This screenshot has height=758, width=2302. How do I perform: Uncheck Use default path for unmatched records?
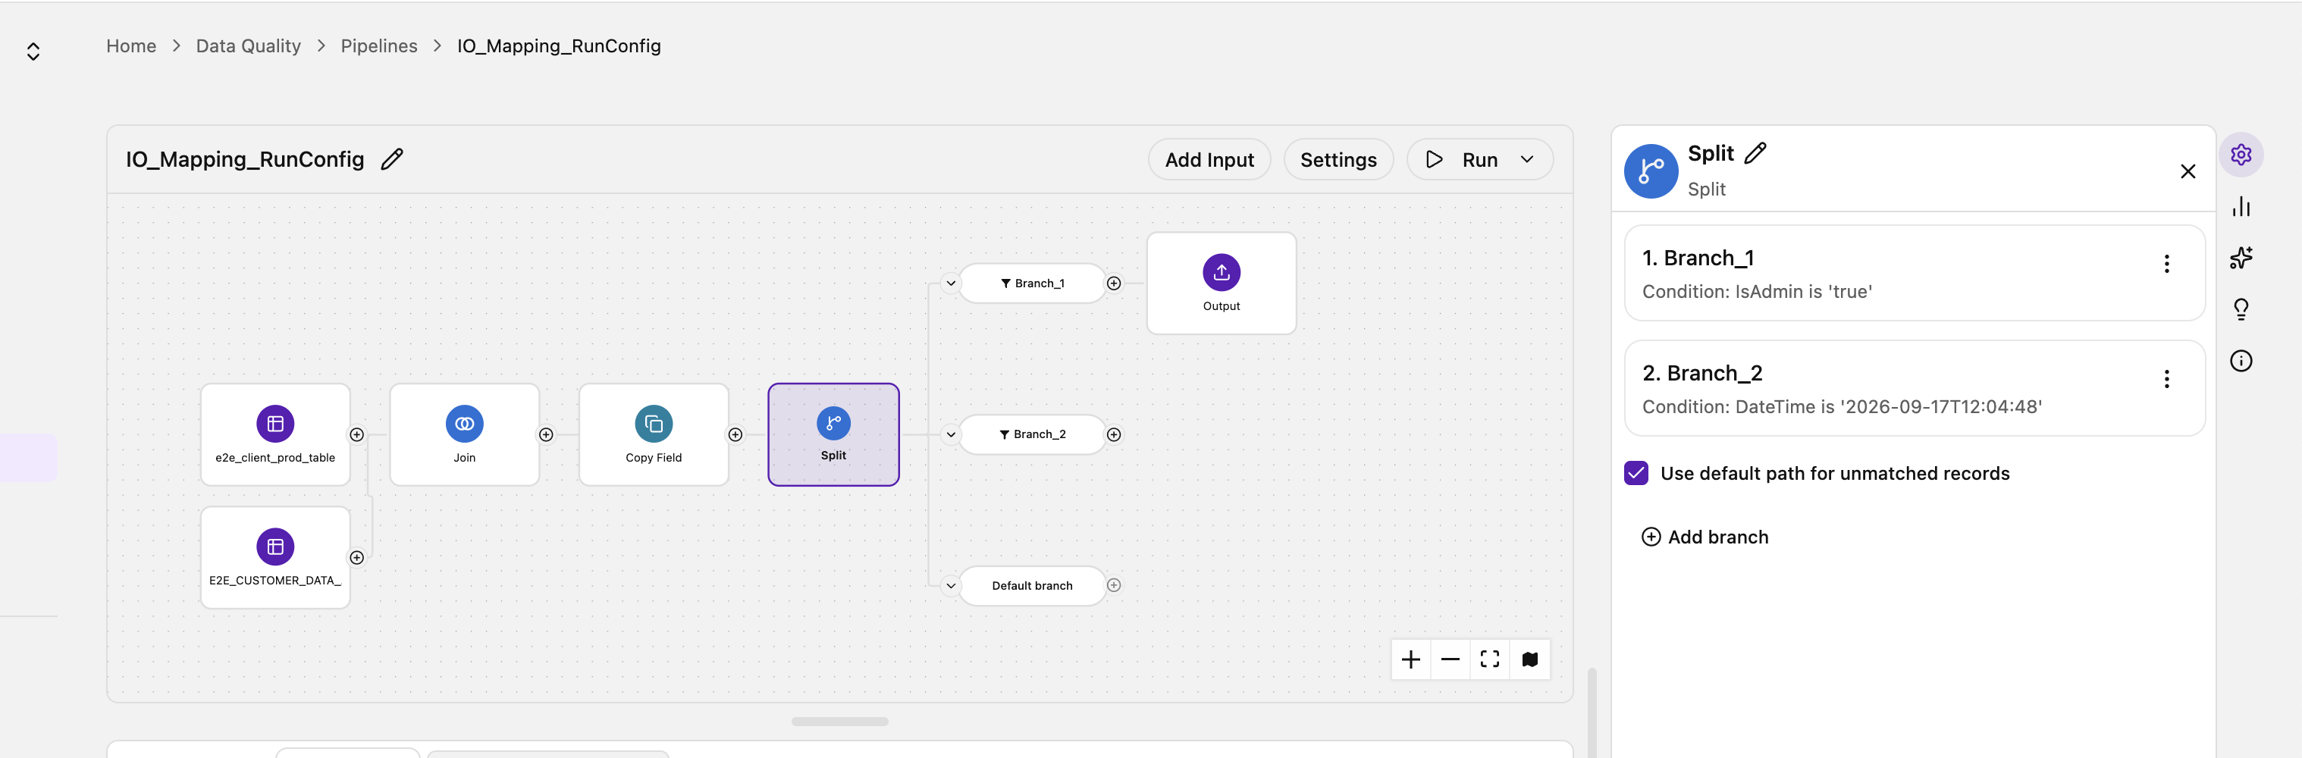coord(1636,473)
